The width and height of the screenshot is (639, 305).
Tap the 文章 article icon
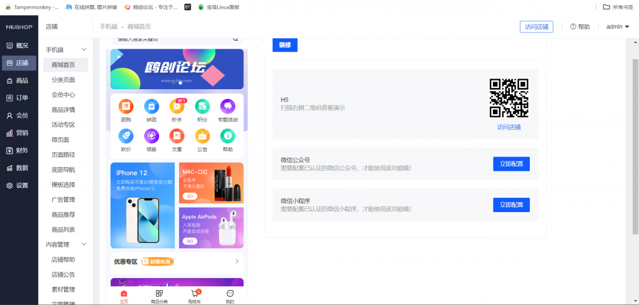tap(177, 135)
